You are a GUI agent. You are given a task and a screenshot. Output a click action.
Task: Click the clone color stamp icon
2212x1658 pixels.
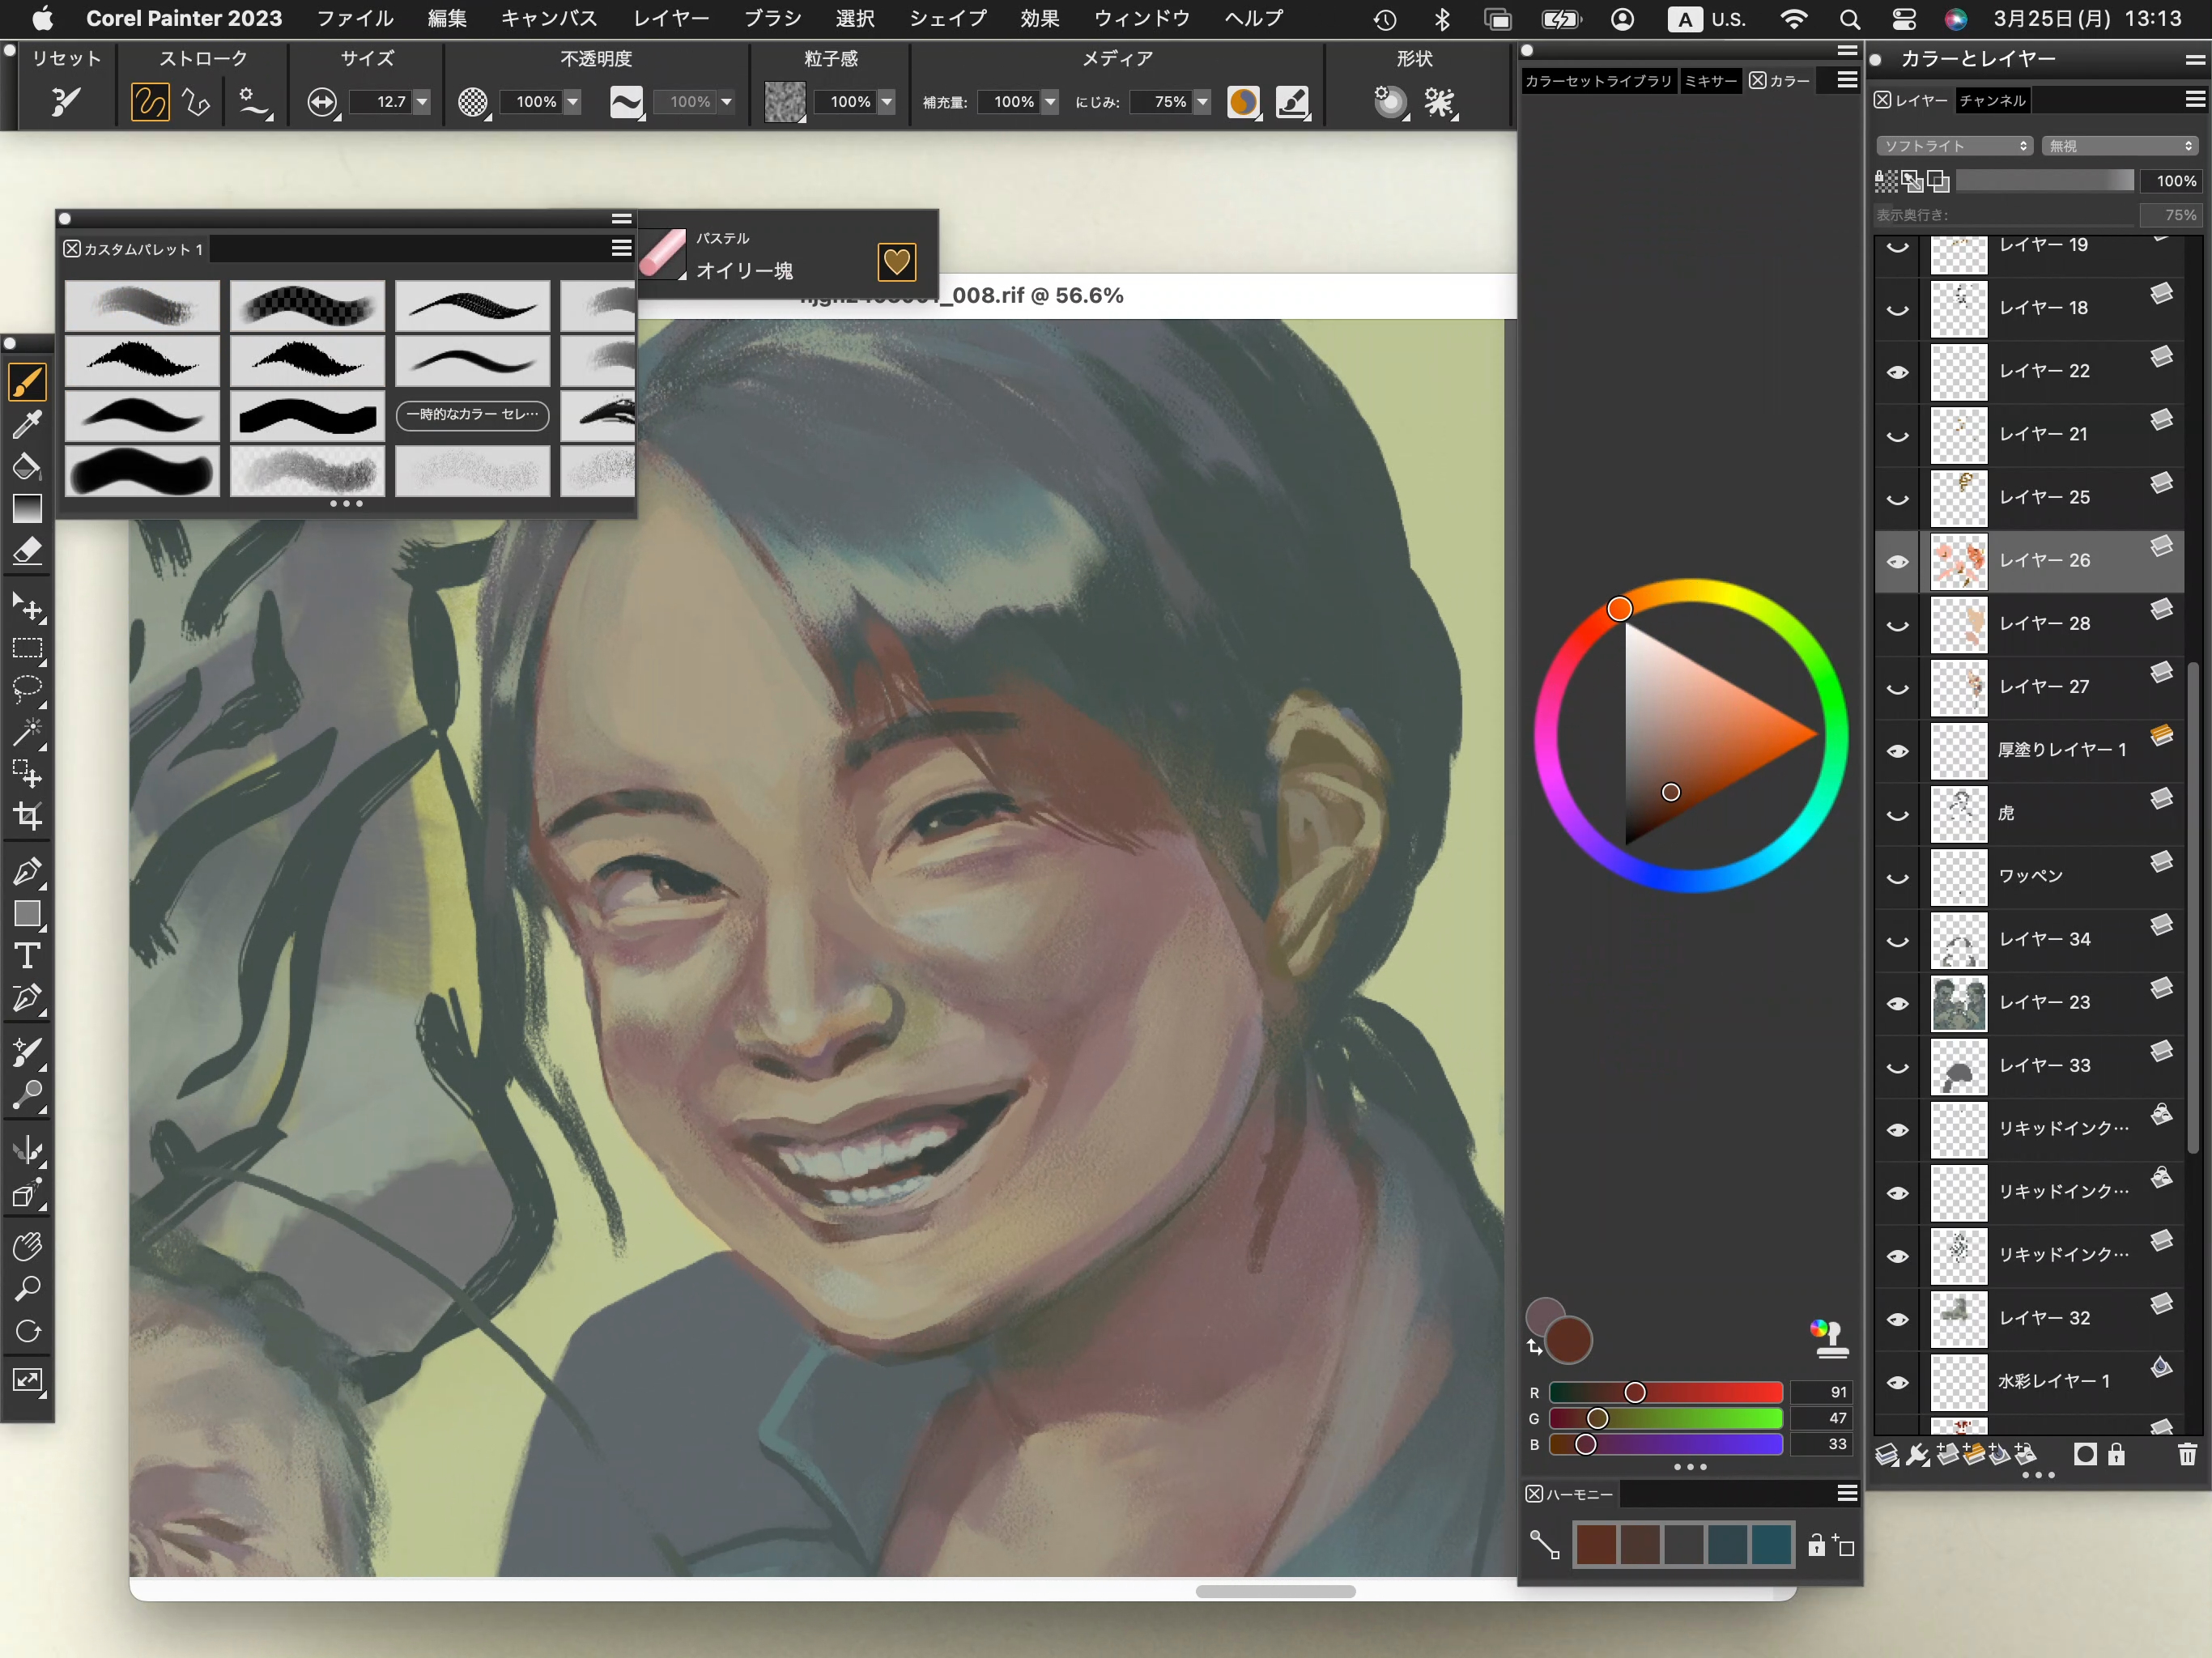pyautogui.click(x=1830, y=1339)
